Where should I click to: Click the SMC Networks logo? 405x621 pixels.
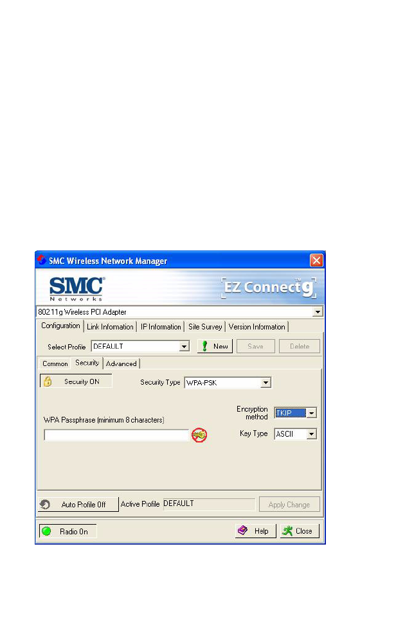77,289
